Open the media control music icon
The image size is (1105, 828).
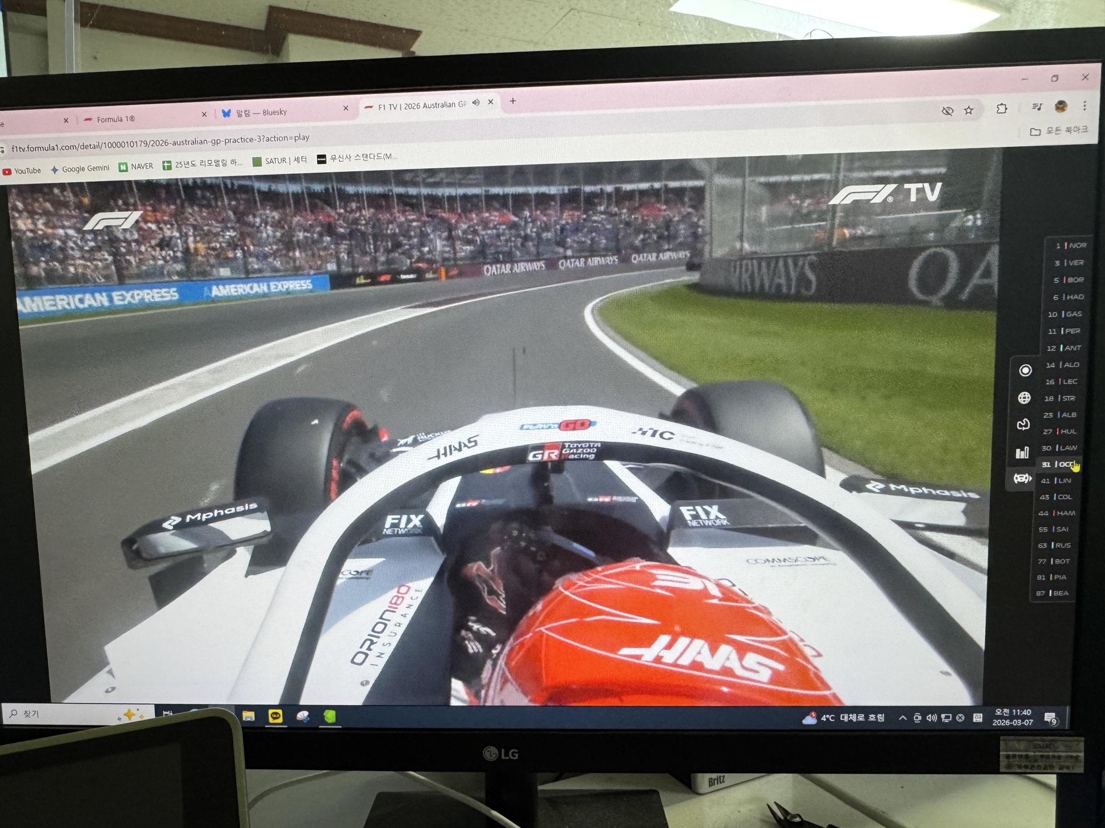click(1037, 107)
